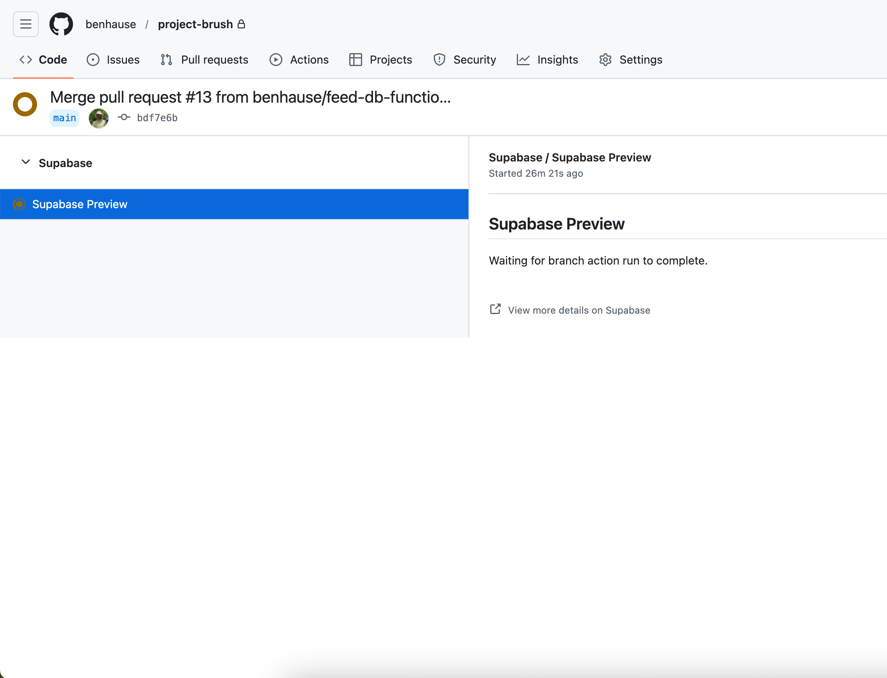The image size is (887, 678).
Task: Open the benhause owner profile link
Action: pyautogui.click(x=111, y=24)
